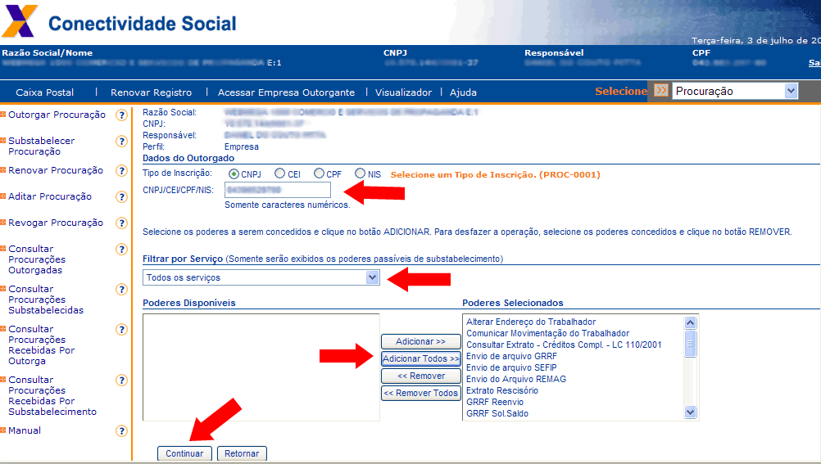
Task: Open help icon for Procurações Recebidas Por Substabelecimento
Action: 121,381
